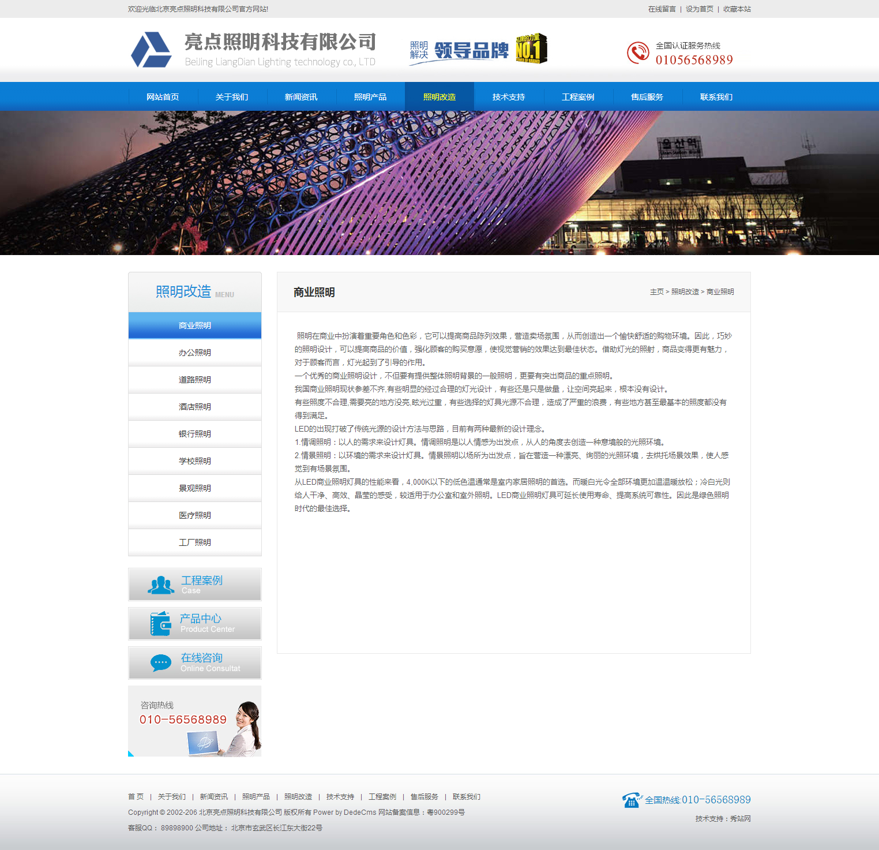The width and height of the screenshot is (879, 850).
Task: Open 联系我们 navigation item
Action: [x=716, y=97]
